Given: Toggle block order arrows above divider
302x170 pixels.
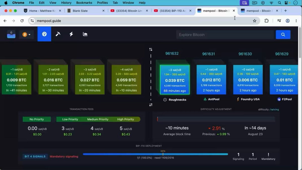Looking at the screenshot, I should coord(151,50).
